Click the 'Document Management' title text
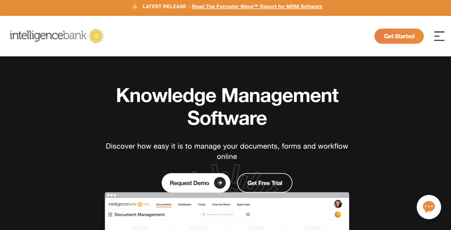Viewport: 451px width, 230px height. click(x=140, y=215)
